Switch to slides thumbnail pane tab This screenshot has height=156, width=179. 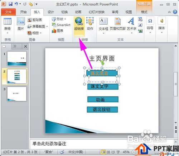click(x=4, y=46)
